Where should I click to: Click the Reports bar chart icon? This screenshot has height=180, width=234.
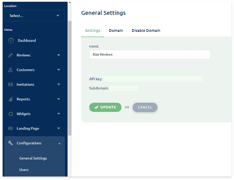(11, 99)
